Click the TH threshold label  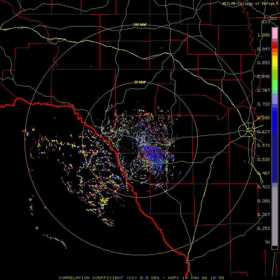click(267, 242)
